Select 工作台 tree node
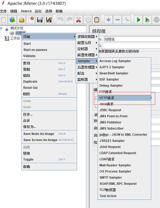The height and width of the screenshot is (208, 160). tap(15, 38)
